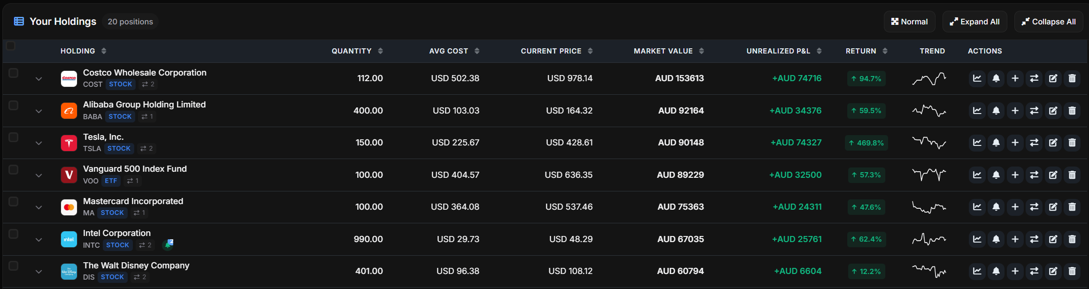The height and width of the screenshot is (289, 1089).
Task: Expand the Alibaba Group row chevron
Action: tap(38, 111)
